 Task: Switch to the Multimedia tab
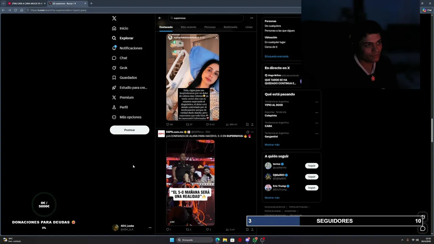coord(231,27)
